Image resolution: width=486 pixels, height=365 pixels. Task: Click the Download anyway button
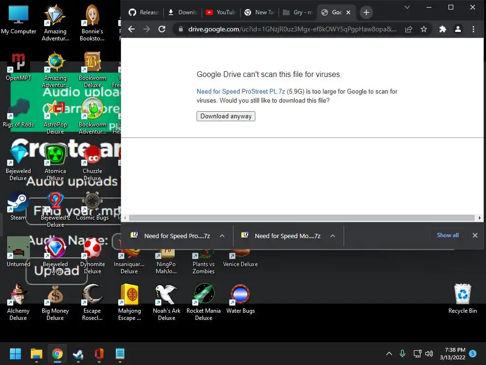pyautogui.click(x=225, y=116)
